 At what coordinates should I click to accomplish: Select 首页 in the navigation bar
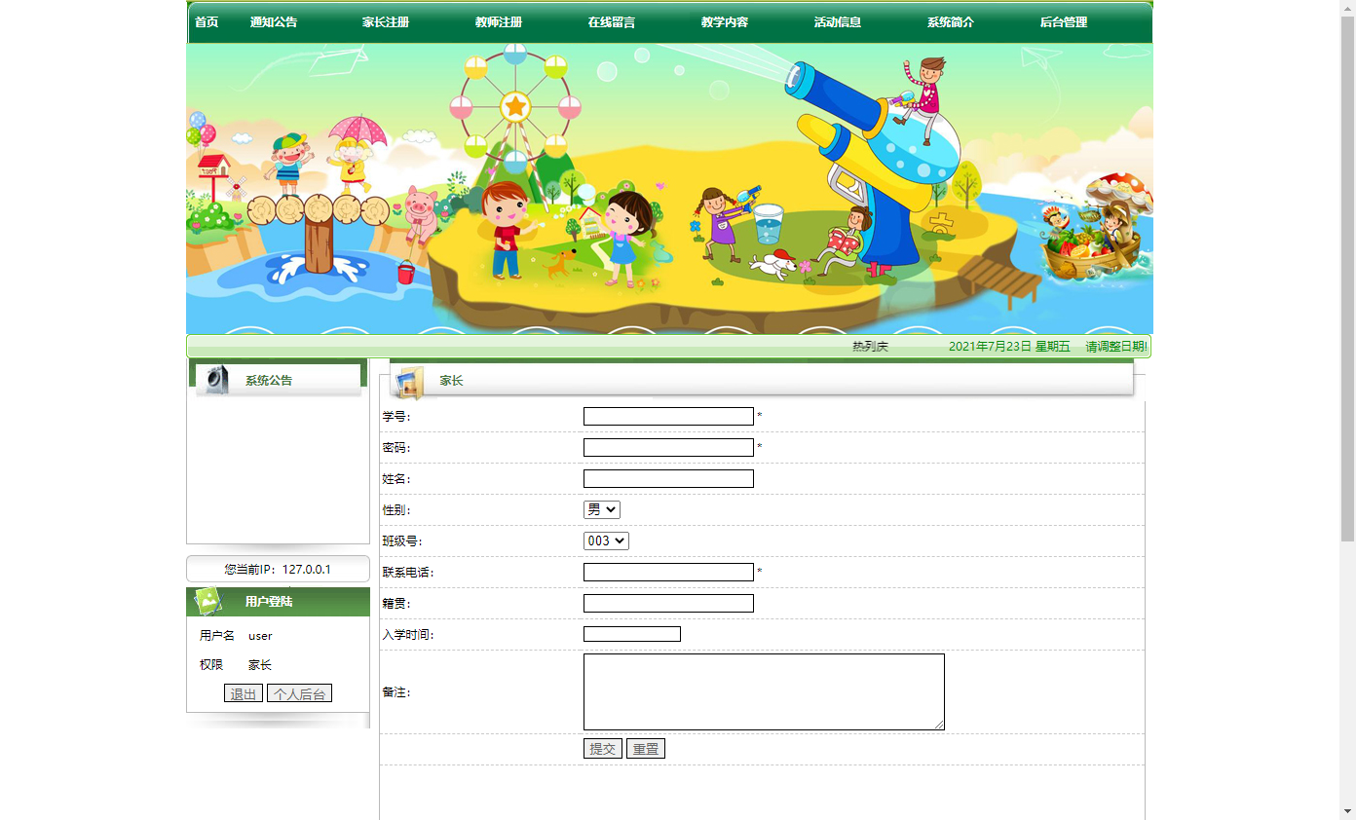point(206,21)
